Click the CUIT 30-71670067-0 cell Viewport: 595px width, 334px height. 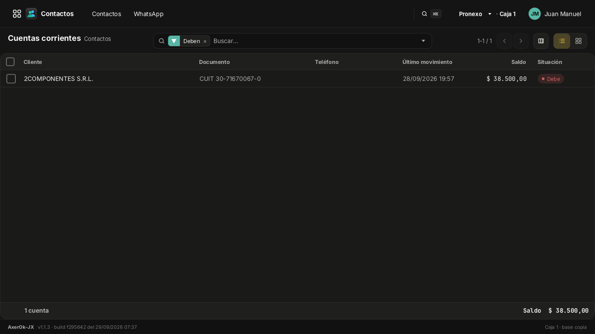pos(230,79)
